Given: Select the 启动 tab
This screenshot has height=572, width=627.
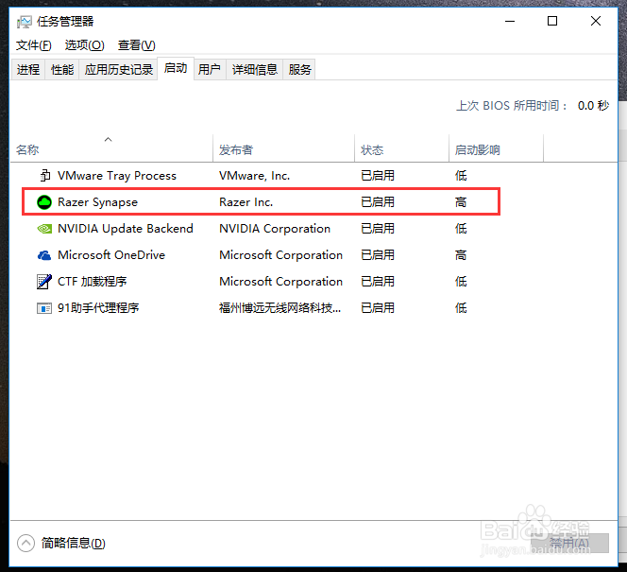Looking at the screenshot, I should click(x=176, y=68).
